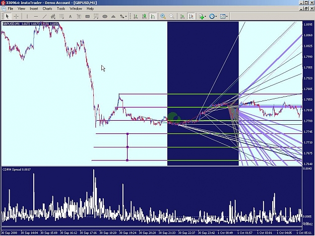This screenshot has width=315, height=236.
Task: Click the 0.0043 indicator scale value
Action: tap(308, 169)
